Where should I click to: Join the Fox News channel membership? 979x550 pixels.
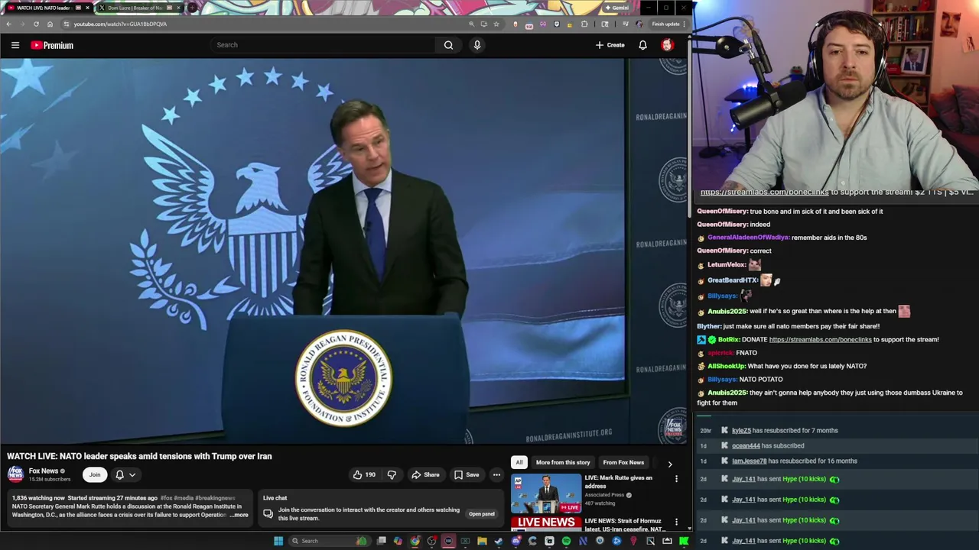pyautogui.click(x=95, y=475)
